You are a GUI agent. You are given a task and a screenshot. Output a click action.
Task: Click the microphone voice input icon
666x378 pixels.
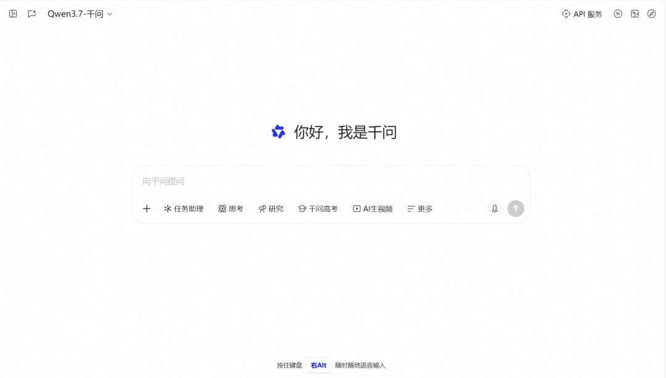[495, 208]
